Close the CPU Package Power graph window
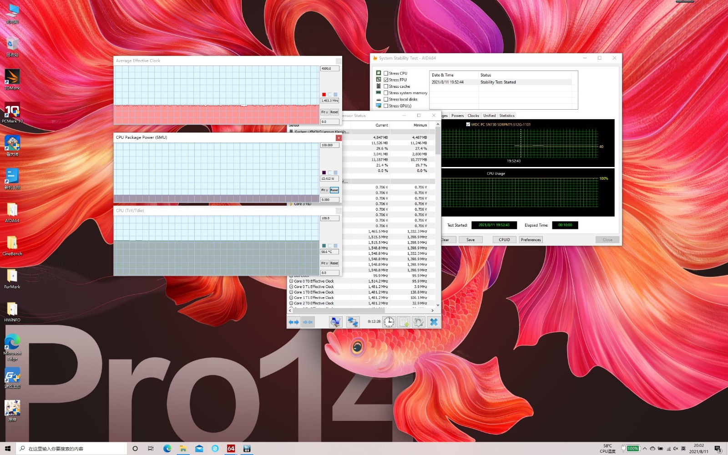 point(339,137)
